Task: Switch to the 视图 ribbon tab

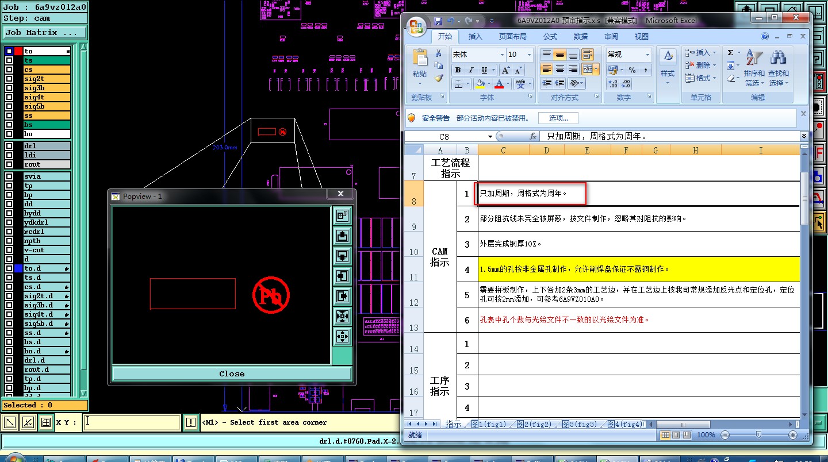Action: tap(642, 36)
